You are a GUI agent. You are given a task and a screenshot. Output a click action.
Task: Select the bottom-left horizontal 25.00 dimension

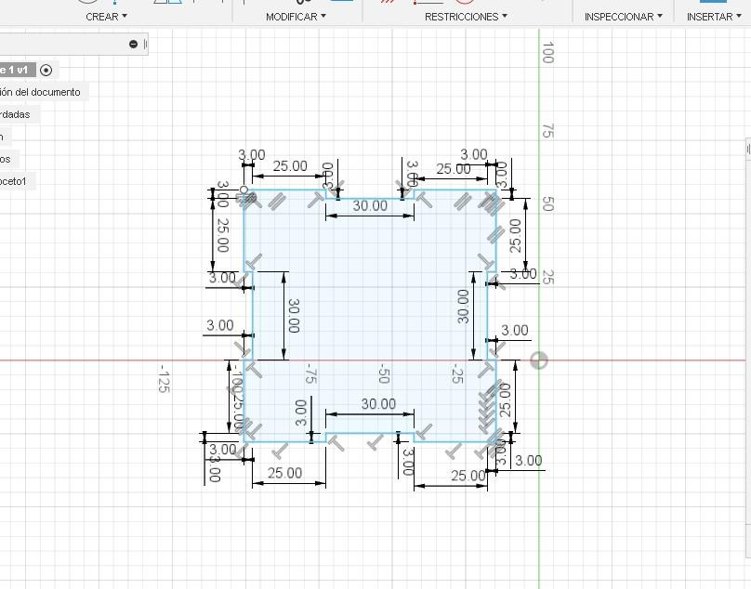tap(284, 473)
